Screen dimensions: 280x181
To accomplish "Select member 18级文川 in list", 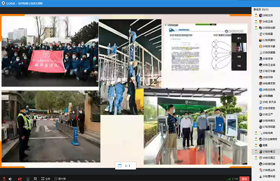I will coord(266,15).
